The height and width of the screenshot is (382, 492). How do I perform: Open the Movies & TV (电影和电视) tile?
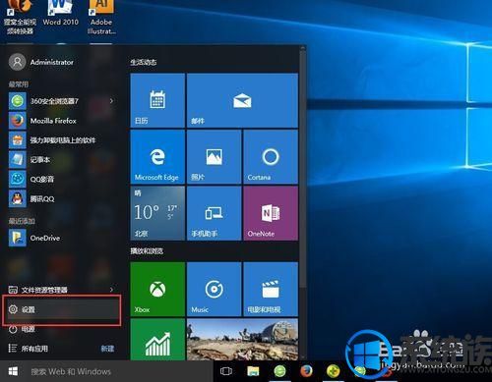click(x=271, y=289)
